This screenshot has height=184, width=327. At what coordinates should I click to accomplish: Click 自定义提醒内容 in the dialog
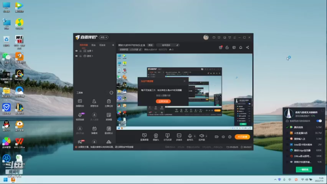pyautogui.click(x=163, y=96)
